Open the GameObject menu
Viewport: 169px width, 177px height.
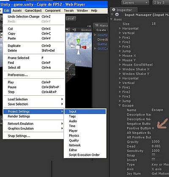(33, 11)
